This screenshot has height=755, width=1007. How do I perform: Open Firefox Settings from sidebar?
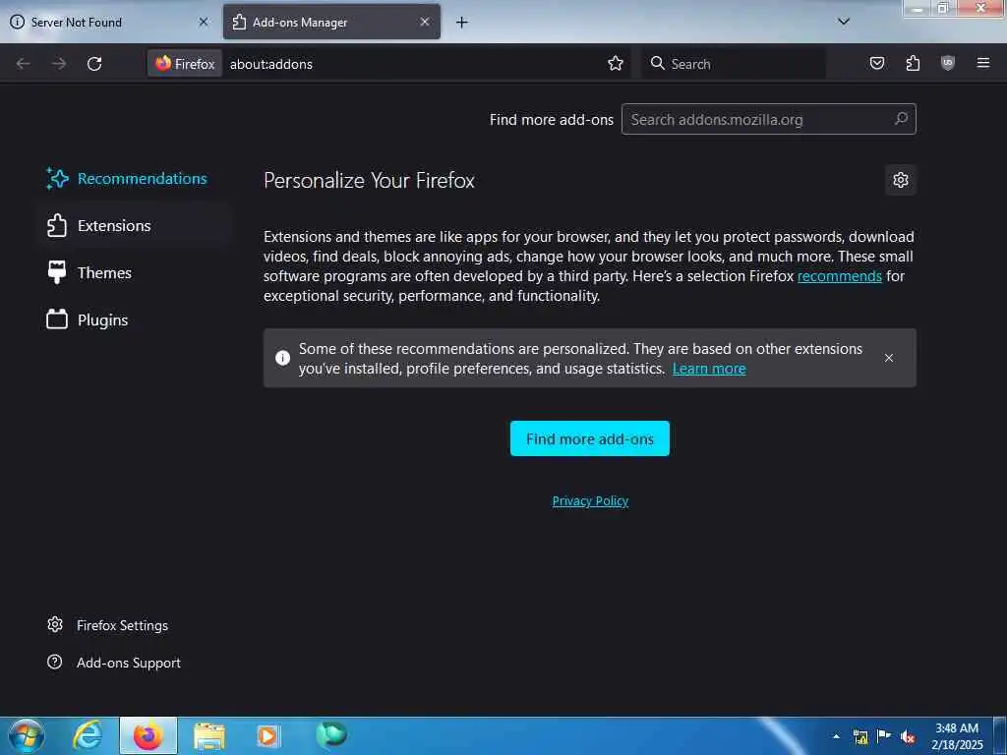click(108, 625)
